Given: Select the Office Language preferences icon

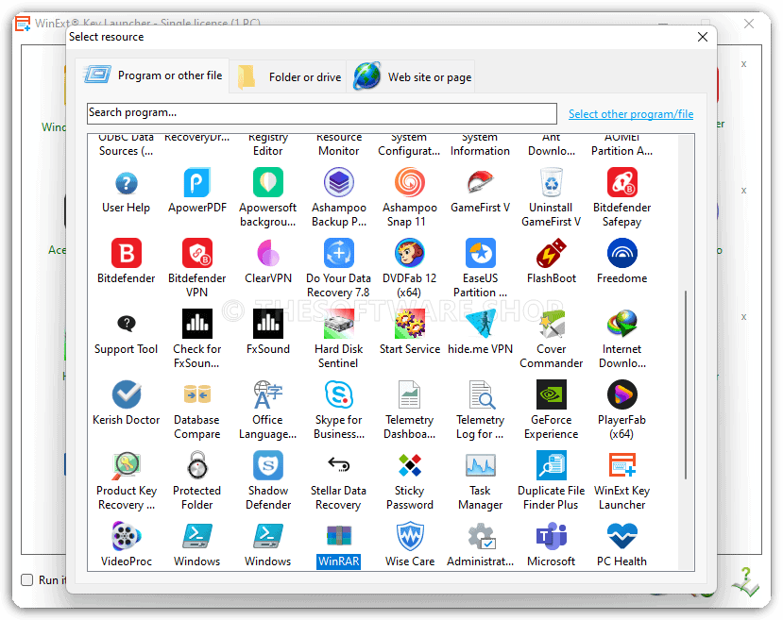Looking at the screenshot, I should (268, 394).
